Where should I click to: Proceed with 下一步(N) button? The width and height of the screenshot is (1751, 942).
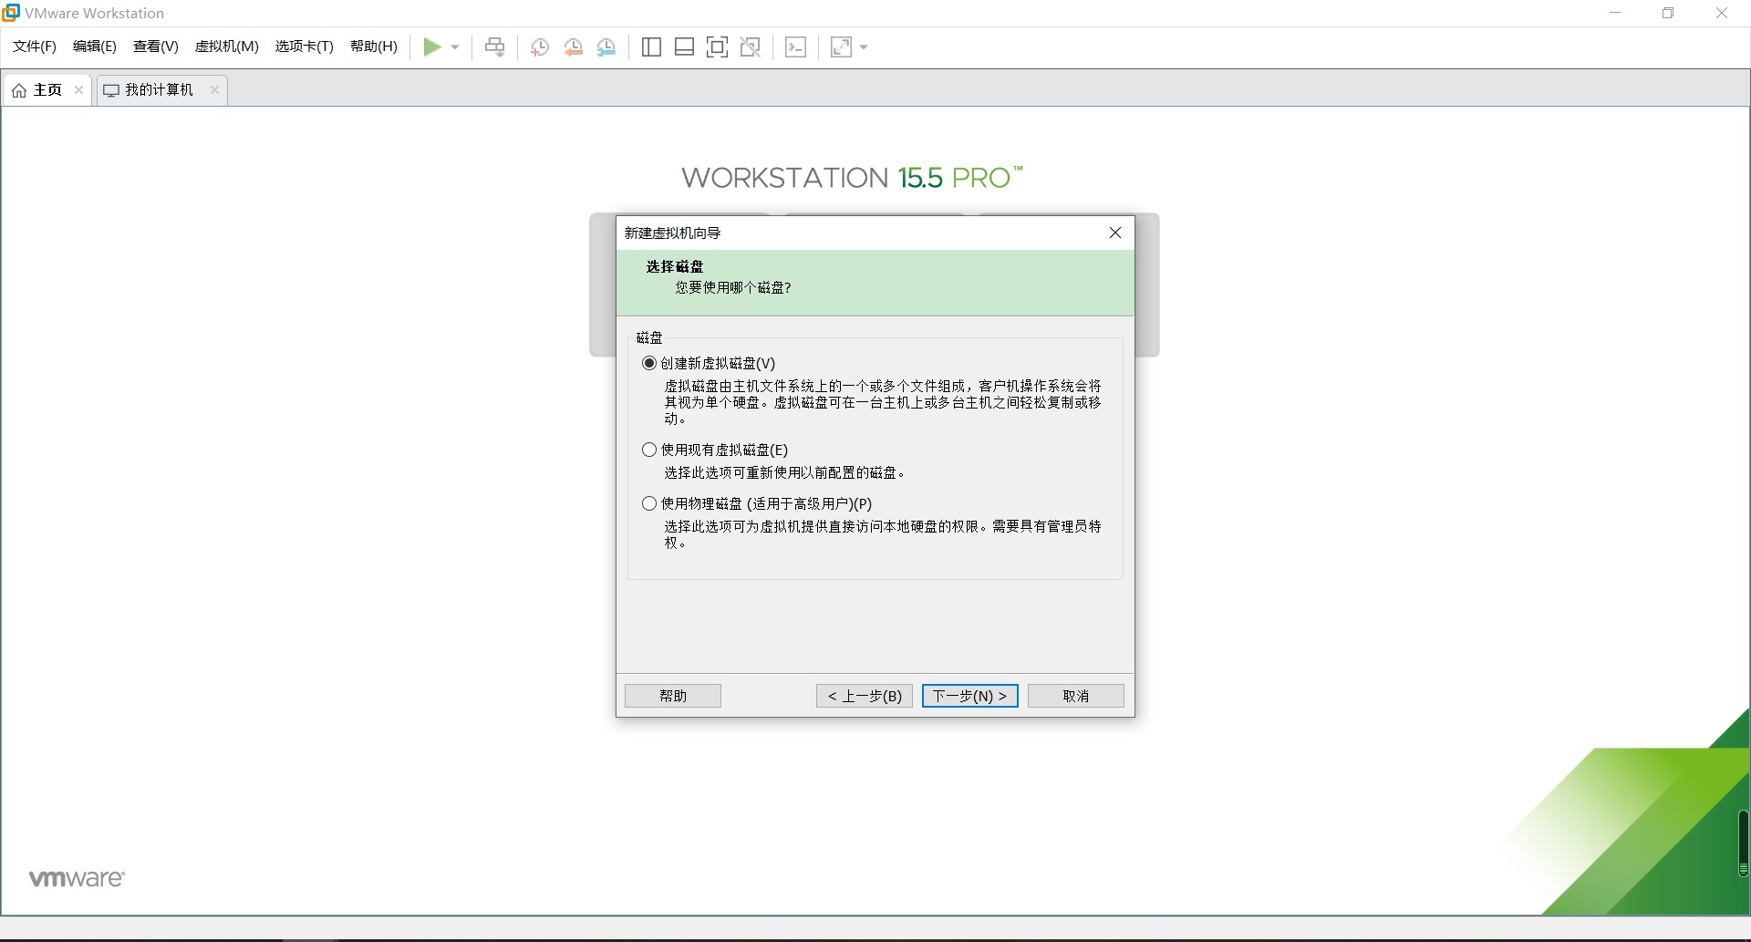point(970,696)
